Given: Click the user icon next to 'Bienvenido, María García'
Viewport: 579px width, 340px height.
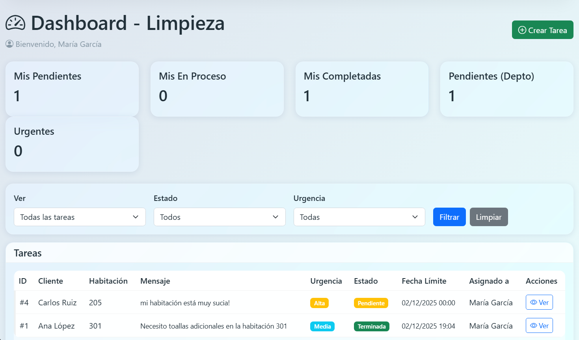Looking at the screenshot, I should (x=8, y=44).
